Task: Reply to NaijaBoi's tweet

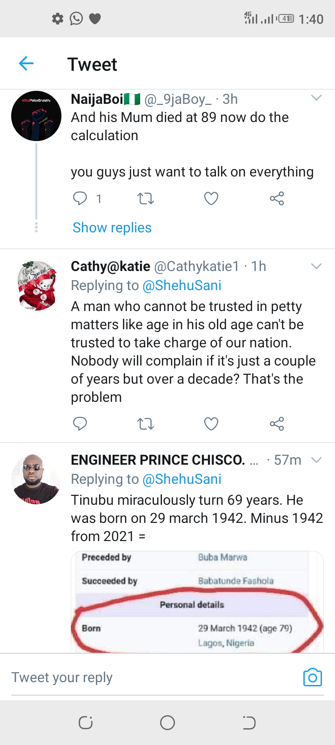Action: pyautogui.click(x=80, y=199)
